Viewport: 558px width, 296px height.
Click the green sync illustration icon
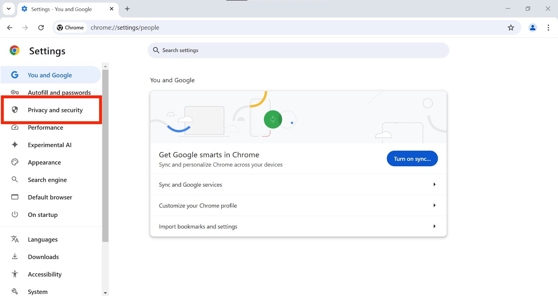(x=273, y=119)
